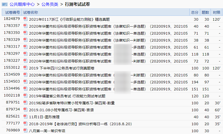Select paper number 1783297

(x=12, y=53)
